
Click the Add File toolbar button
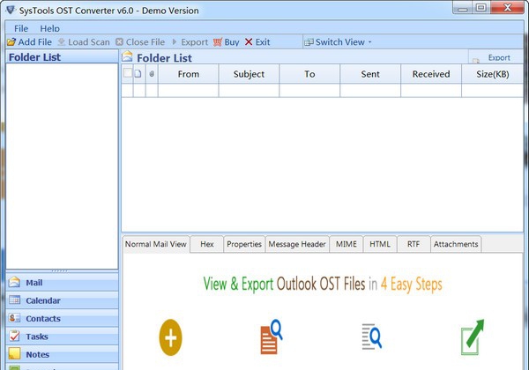pos(29,42)
